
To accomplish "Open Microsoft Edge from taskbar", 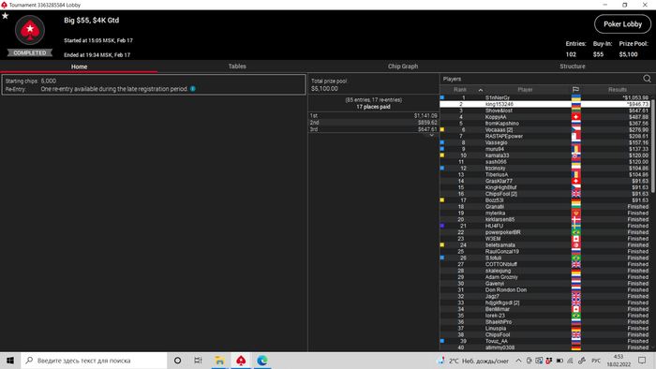I will click(262, 361).
